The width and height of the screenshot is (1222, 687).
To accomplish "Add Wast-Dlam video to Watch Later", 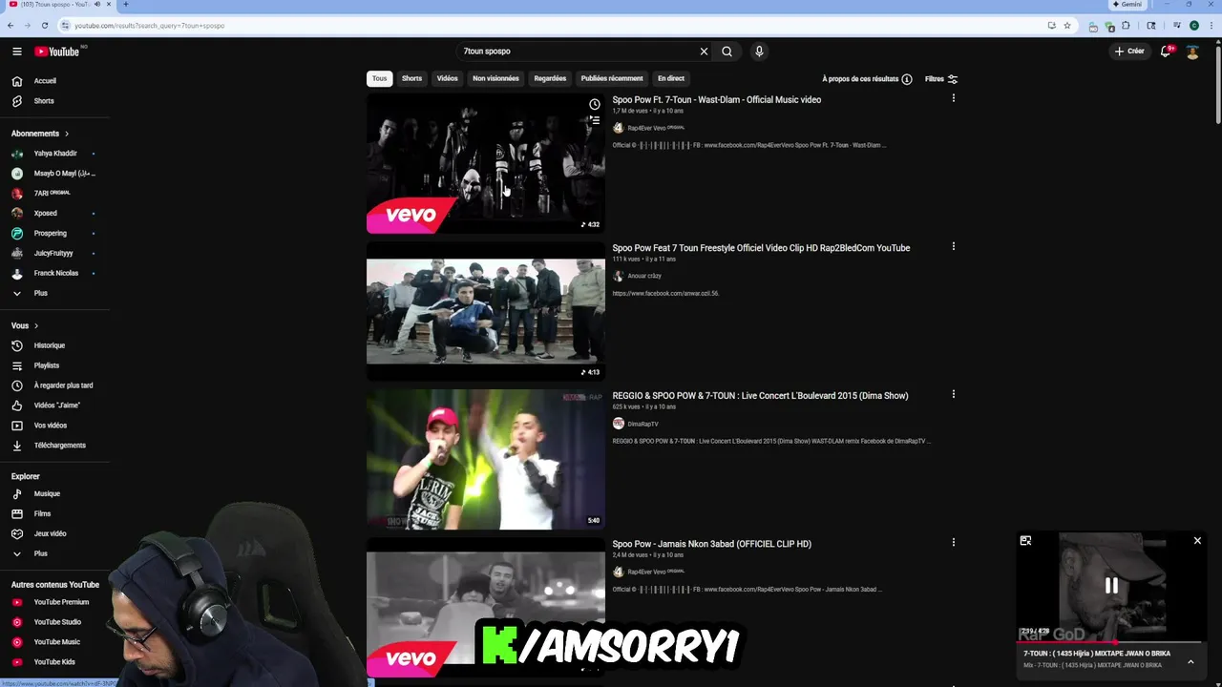I will pyautogui.click(x=594, y=104).
